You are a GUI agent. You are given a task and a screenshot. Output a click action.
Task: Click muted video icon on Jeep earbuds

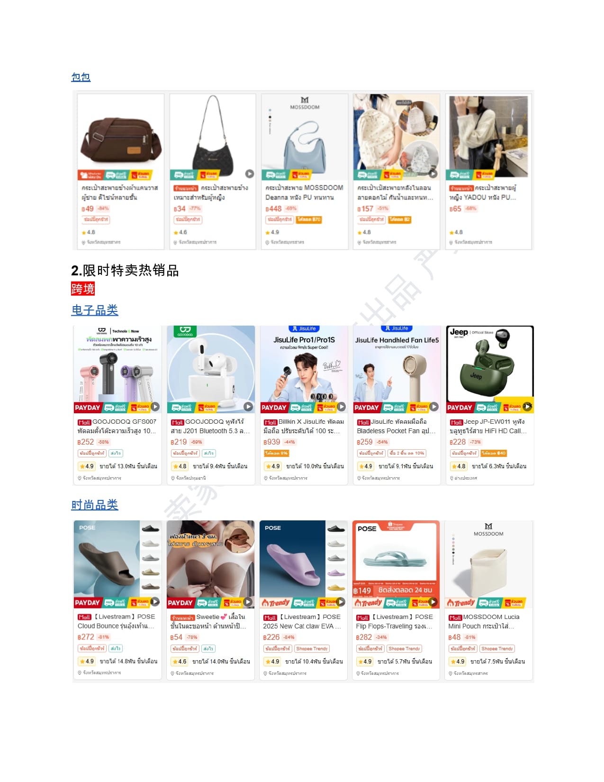tap(527, 406)
